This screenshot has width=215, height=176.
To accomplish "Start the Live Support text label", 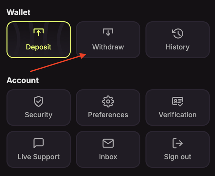I will 39,157.
